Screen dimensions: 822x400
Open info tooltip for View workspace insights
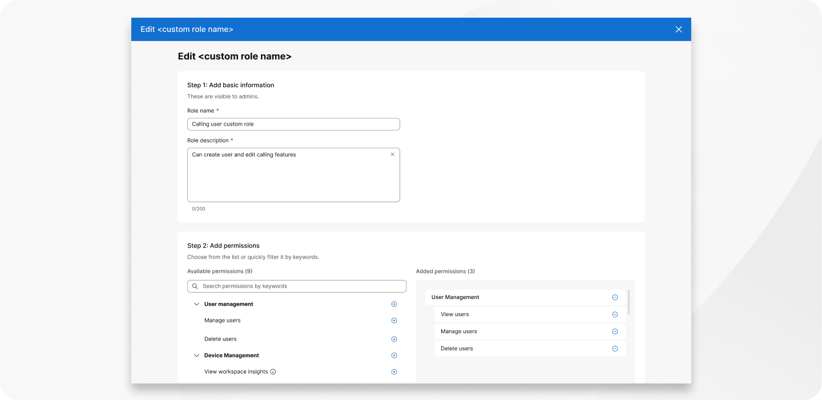[273, 372]
